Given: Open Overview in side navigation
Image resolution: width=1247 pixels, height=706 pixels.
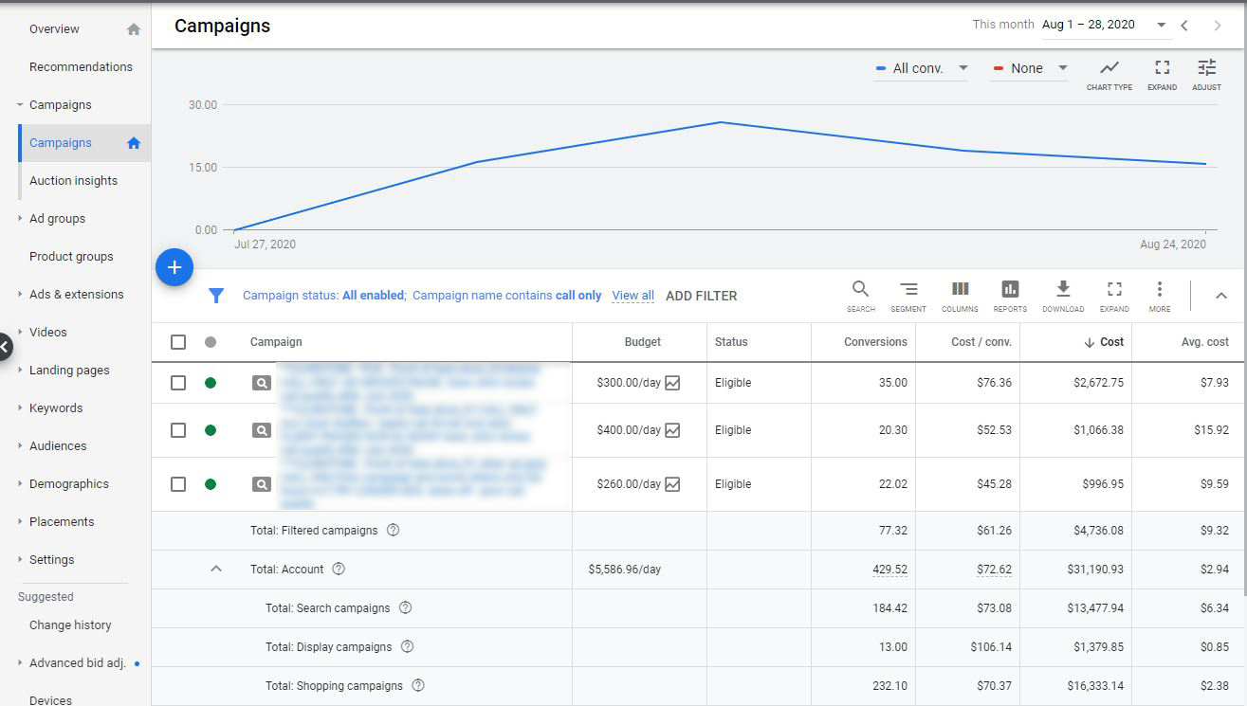Looking at the screenshot, I should [x=54, y=29].
